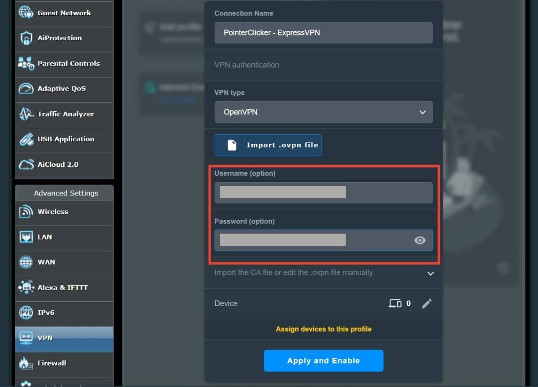
Task: Open the Guest Network icon
Action: pyautogui.click(x=26, y=13)
